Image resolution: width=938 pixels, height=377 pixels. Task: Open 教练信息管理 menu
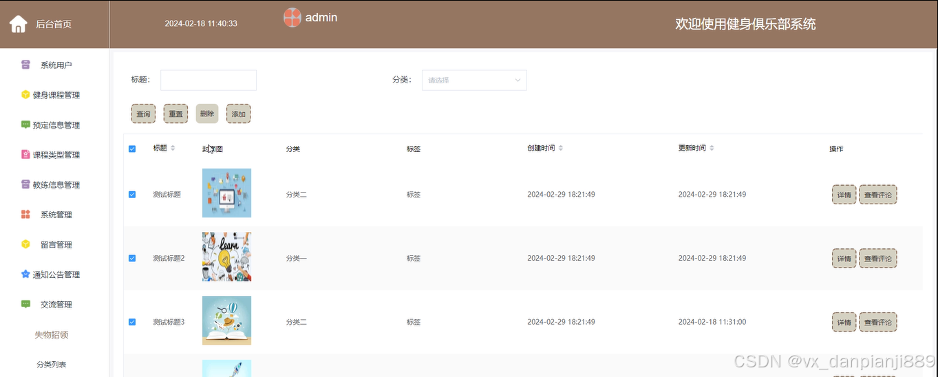(x=55, y=185)
